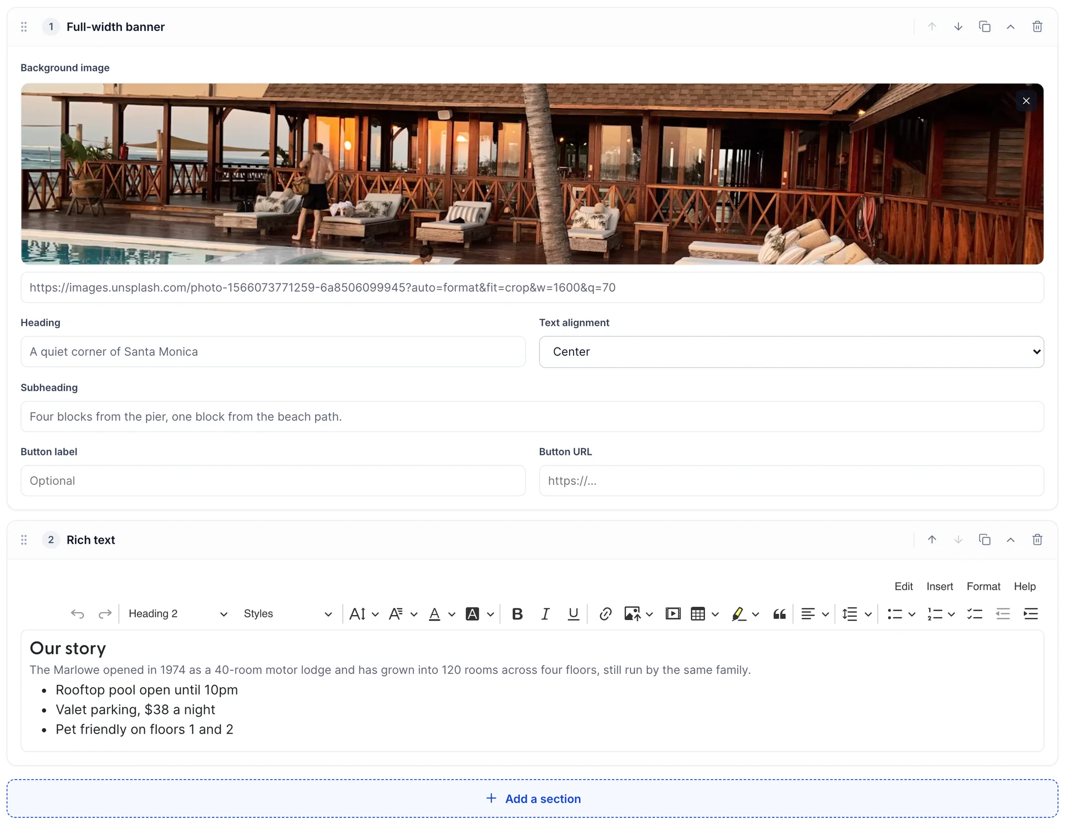Viewport: 1065px width, 824px height.
Task: Apply bold formatting
Action: coord(518,613)
